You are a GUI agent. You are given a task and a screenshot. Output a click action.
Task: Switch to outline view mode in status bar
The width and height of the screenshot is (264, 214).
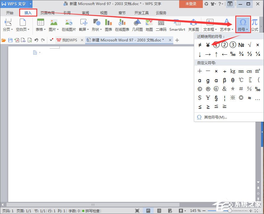pos(159,211)
